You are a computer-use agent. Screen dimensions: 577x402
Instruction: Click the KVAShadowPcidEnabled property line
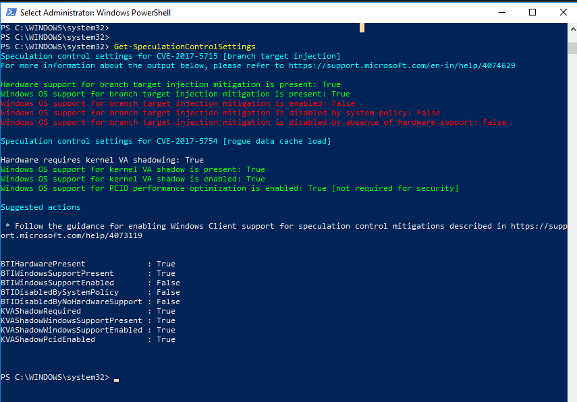(x=88, y=339)
